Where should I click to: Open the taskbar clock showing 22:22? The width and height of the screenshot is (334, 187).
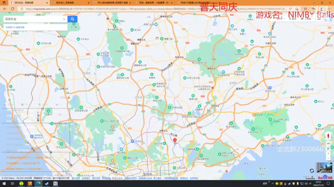pyautogui.click(x=319, y=184)
